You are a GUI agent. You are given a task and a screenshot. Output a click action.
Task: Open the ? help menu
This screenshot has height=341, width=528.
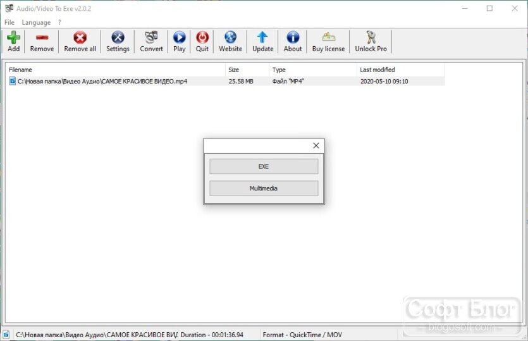59,22
